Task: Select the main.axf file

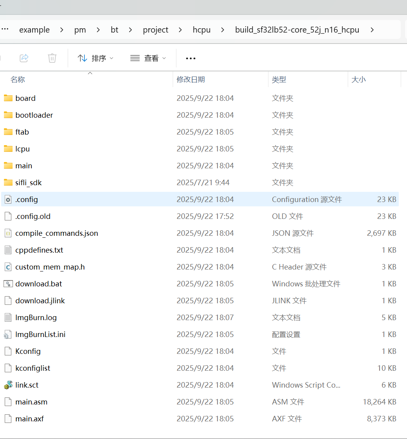Action: coord(29,419)
